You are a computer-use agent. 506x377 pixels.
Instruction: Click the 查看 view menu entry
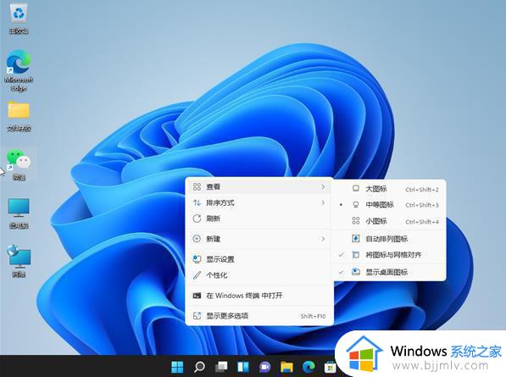pos(259,186)
